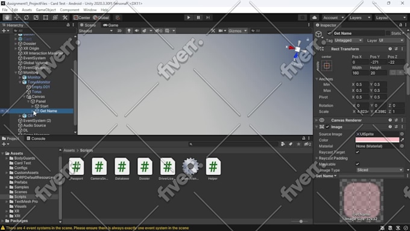Select the Hand tool in toolbar
Viewport: 410px width, 231px height.
(x=7, y=17)
